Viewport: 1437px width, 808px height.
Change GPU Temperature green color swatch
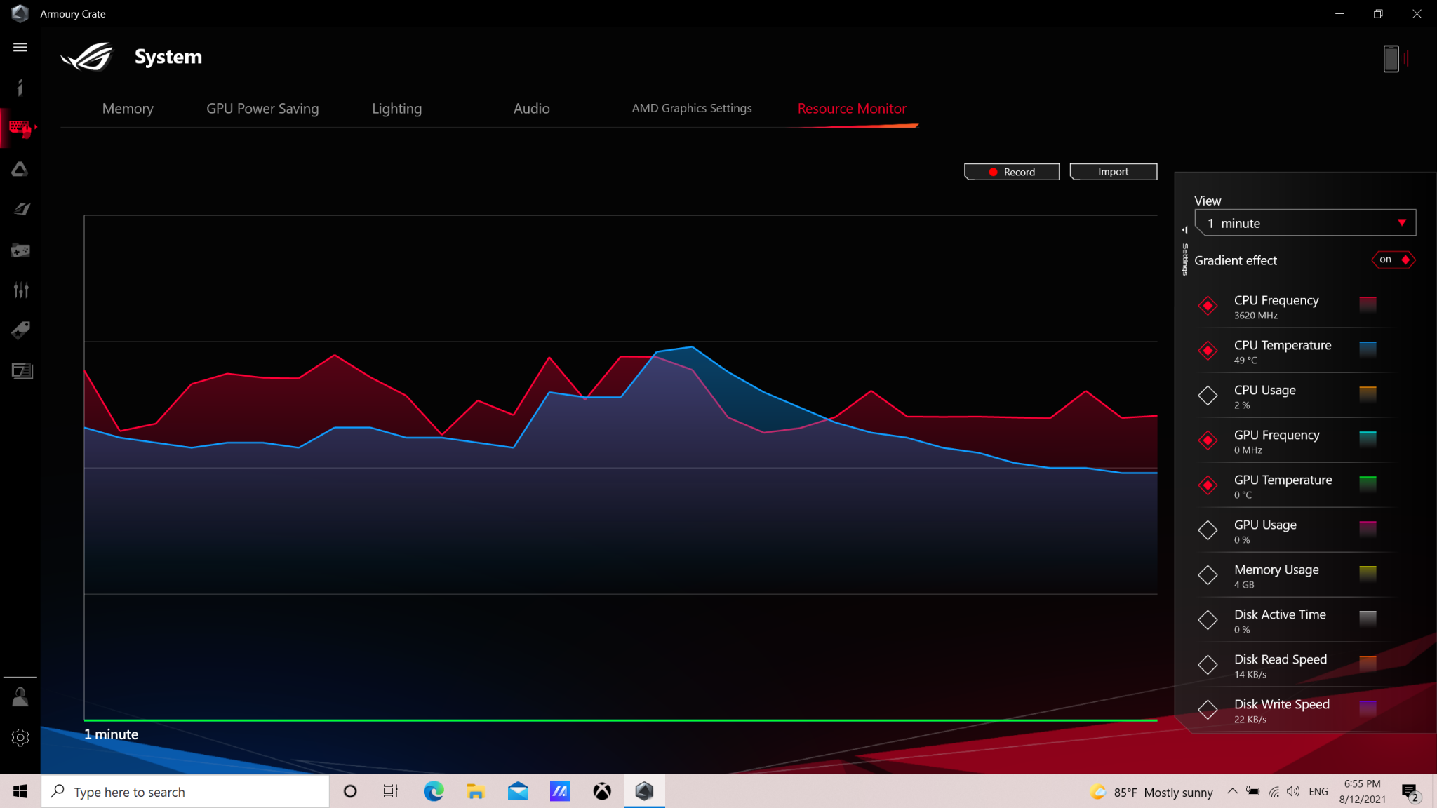[x=1368, y=484]
